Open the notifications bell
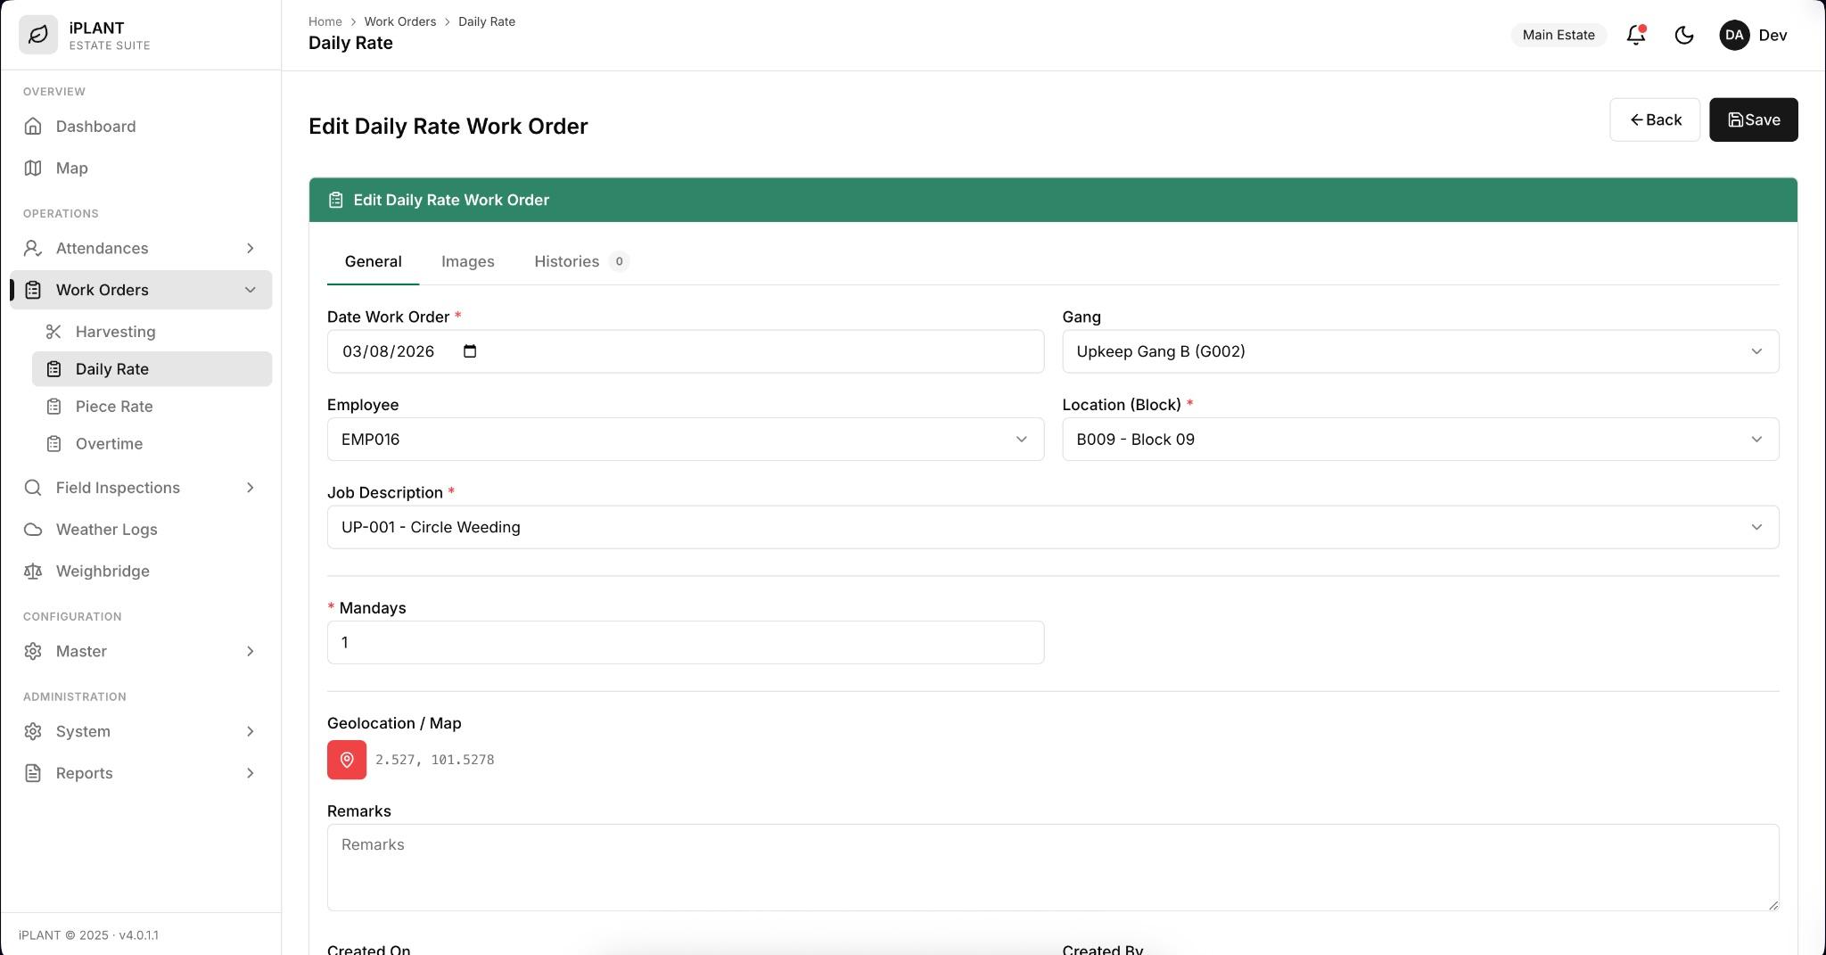The height and width of the screenshot is (955, 1826). point(1636,35)
